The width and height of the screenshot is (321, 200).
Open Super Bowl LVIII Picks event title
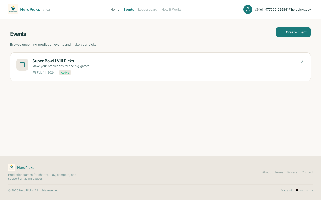(x=53, y=61)
